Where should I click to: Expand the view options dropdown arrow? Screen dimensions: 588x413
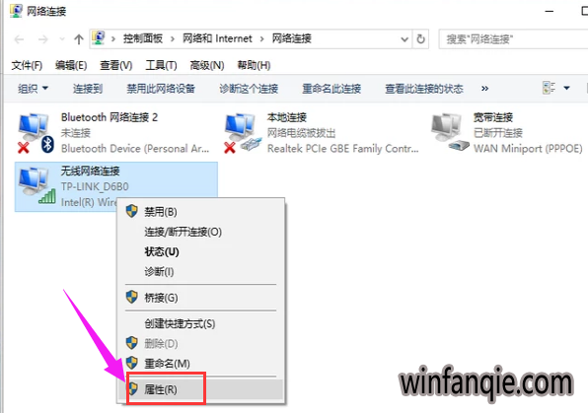[x=566, y=89]
